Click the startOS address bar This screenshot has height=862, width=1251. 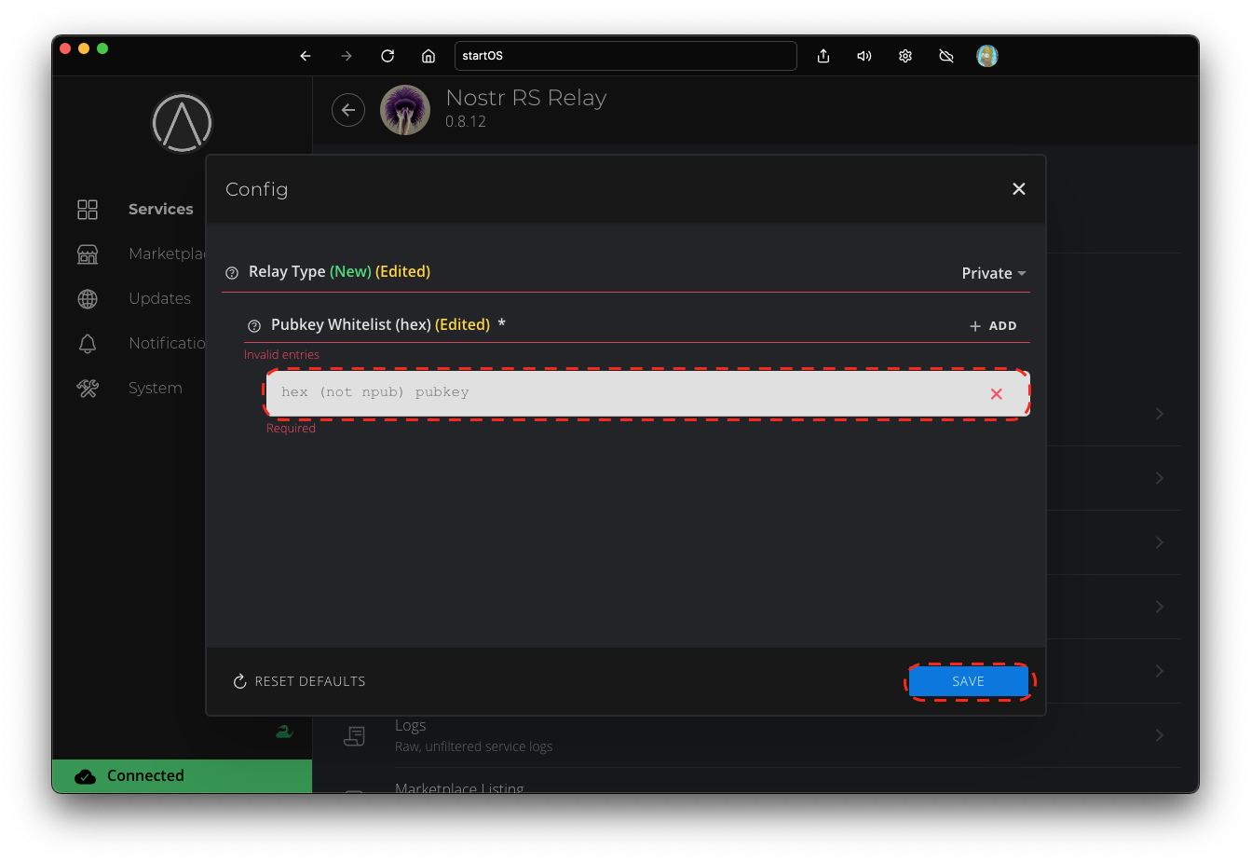click(624, 56)
